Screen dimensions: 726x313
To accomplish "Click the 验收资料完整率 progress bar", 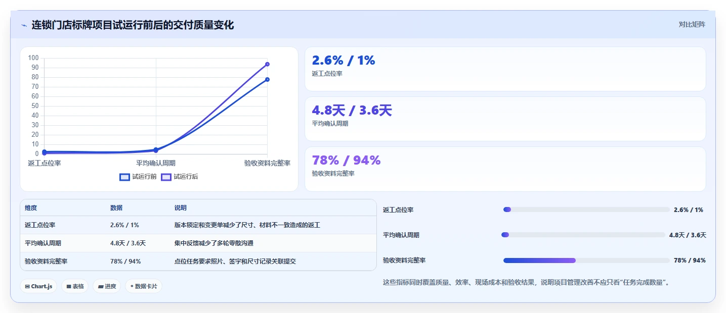I will pyautogui.click(x=587, y=260).
